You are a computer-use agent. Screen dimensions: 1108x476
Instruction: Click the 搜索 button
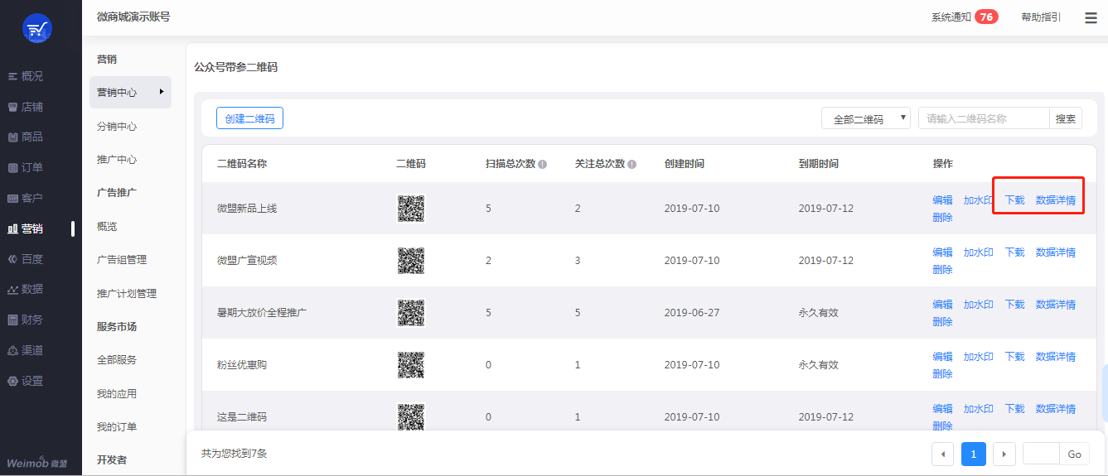pyautogui.click(x=1066, y=118)
